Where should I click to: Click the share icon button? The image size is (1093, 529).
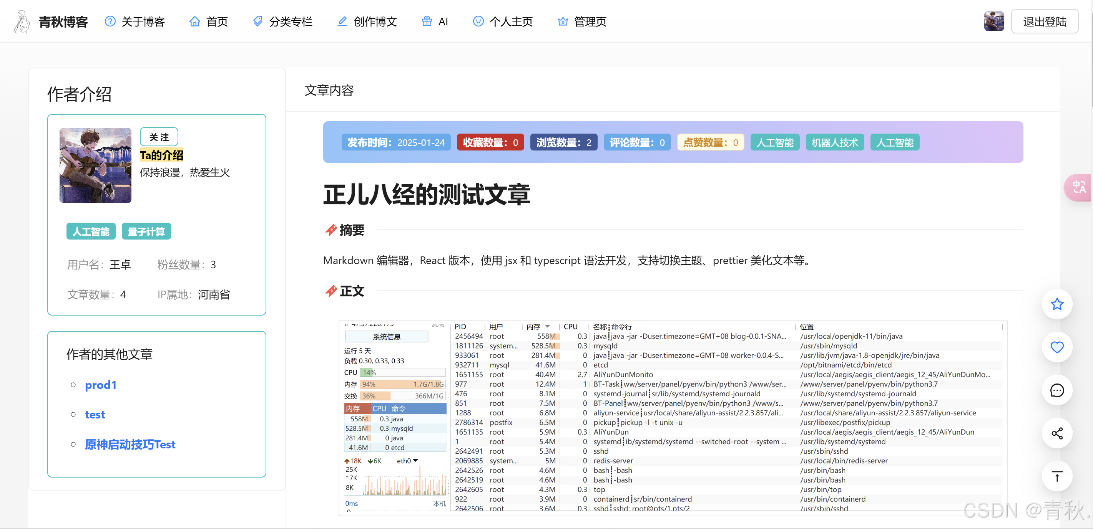point(1056,433)
